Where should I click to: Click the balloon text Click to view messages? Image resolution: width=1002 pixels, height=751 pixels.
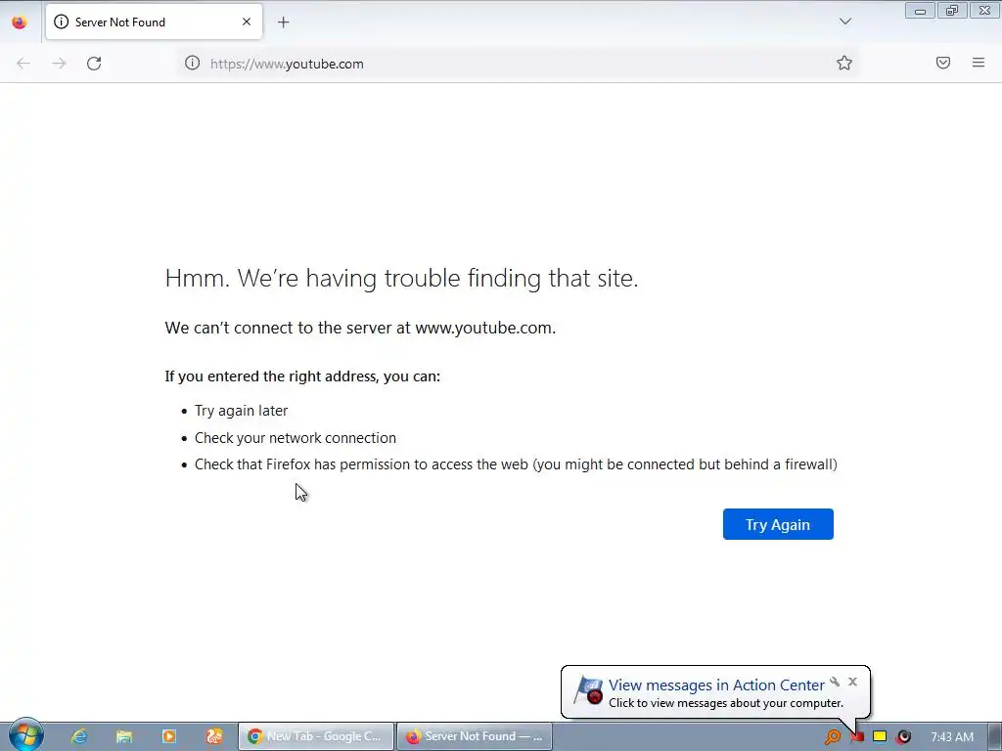(726, 703)
